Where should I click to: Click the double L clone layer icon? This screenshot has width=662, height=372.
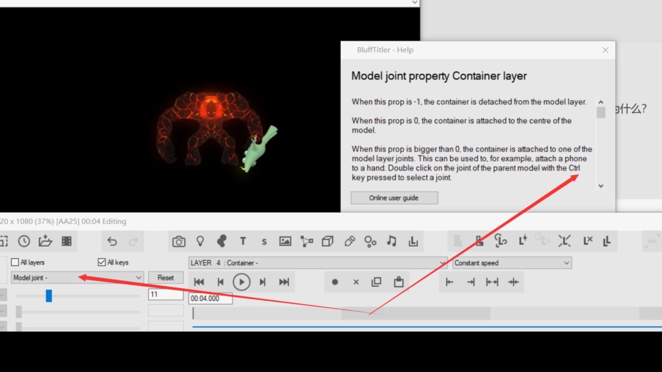(607, 242)
